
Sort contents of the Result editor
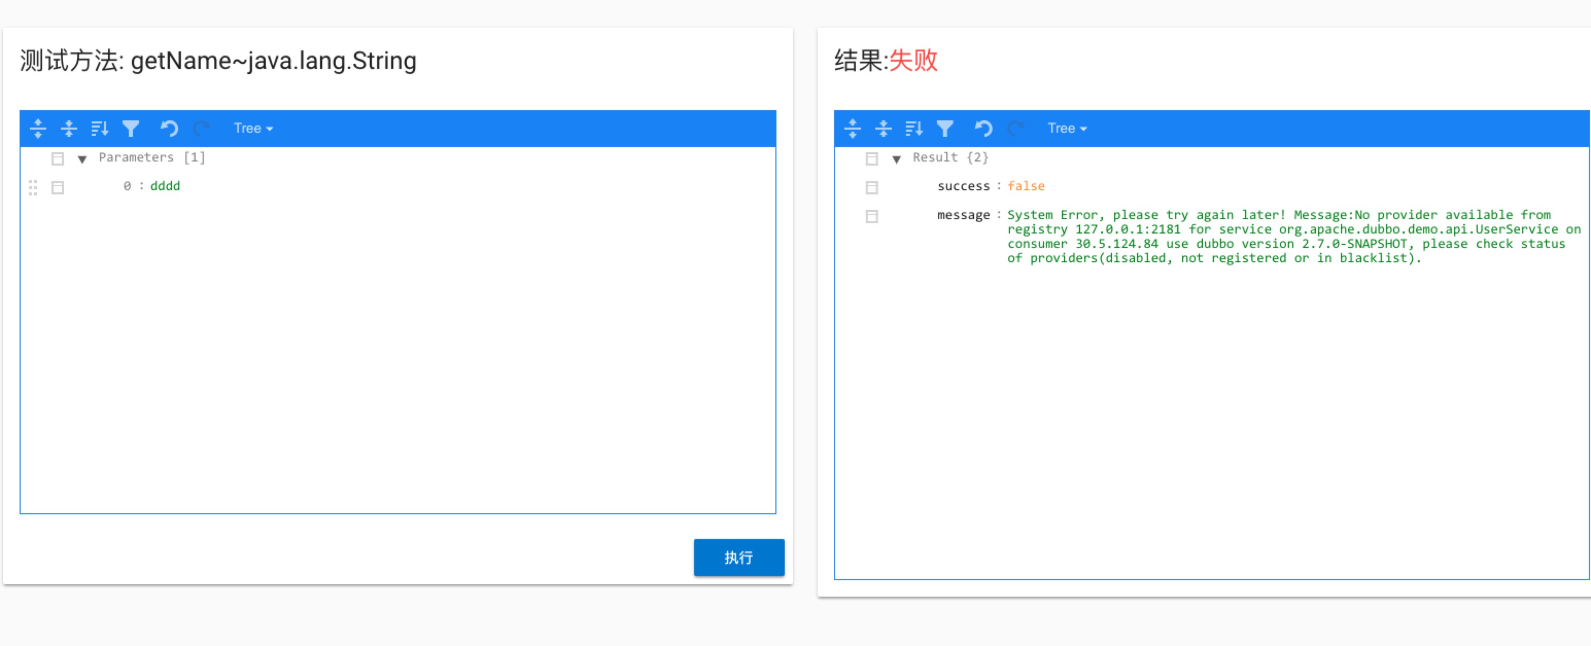point(914,129)
